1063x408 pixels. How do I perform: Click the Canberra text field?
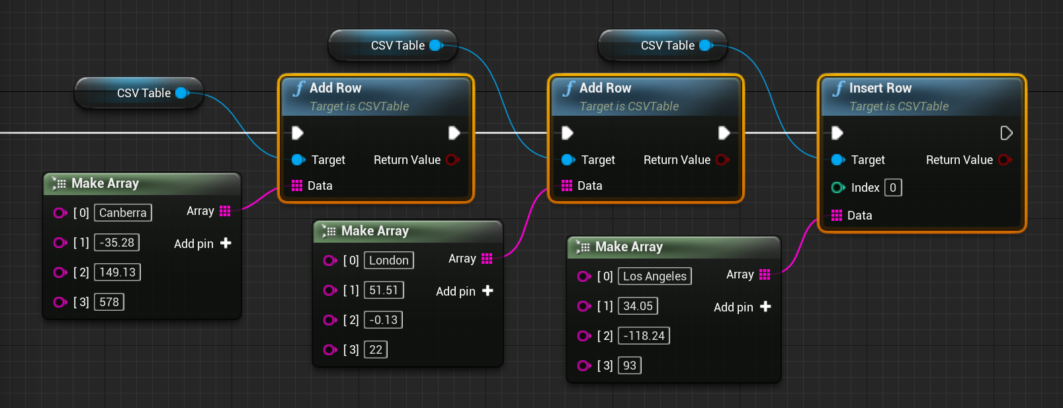pyautogui.click(x=123, y=213)
